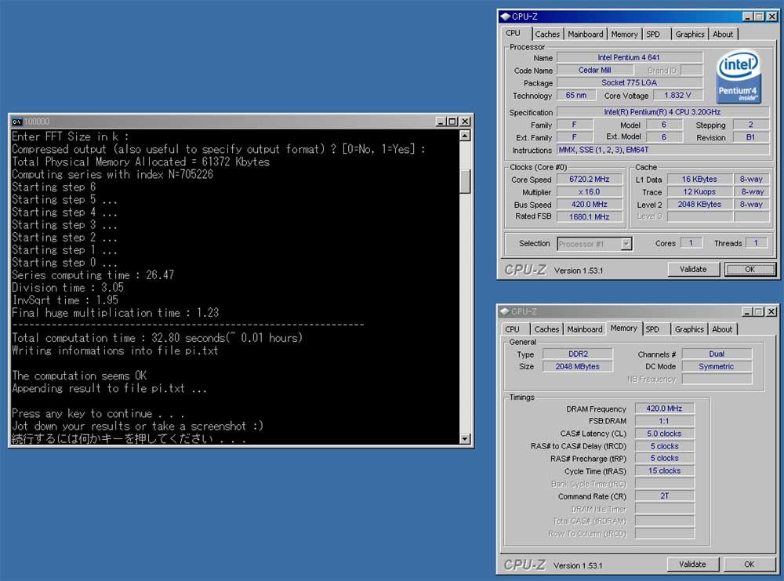Click the Cycle Time (tRAS) value 15 clocks
This screenshot has height=581, width=784.
tap(665, 470)
